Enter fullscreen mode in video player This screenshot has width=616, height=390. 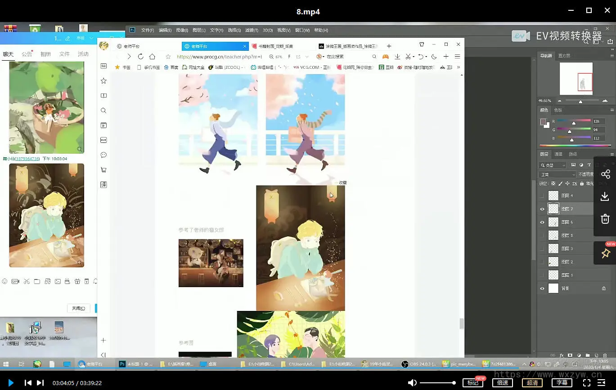(587, 383)
